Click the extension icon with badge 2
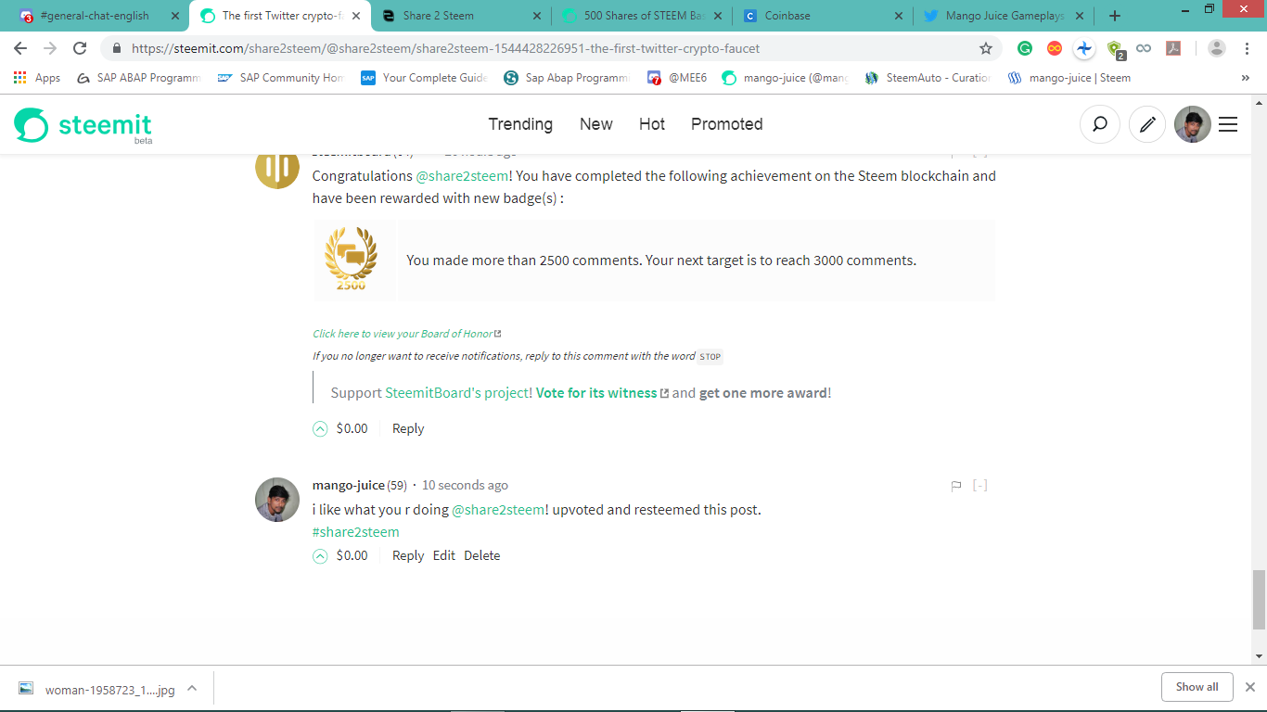This screenshot has width=1267, height=712. pyautogui.click(x=1115, y=49)
